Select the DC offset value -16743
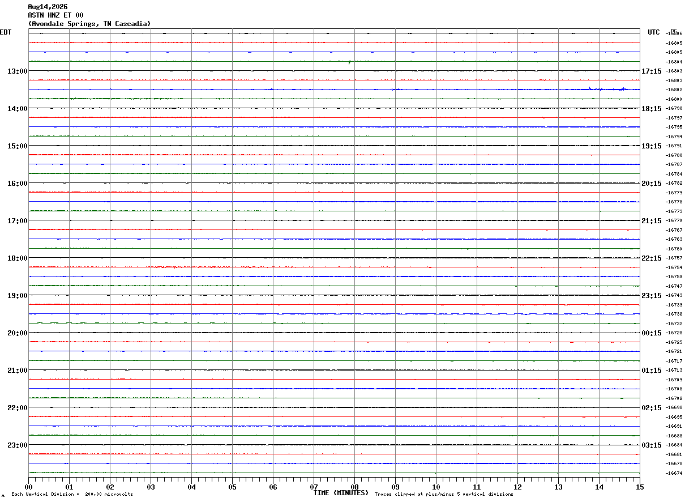Viewport: 685px width, 502px height. 674,296
